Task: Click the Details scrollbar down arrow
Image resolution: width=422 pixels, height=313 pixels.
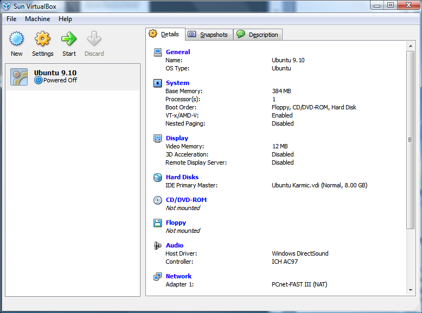Action: pyautogui.click(x=411, y=290)
